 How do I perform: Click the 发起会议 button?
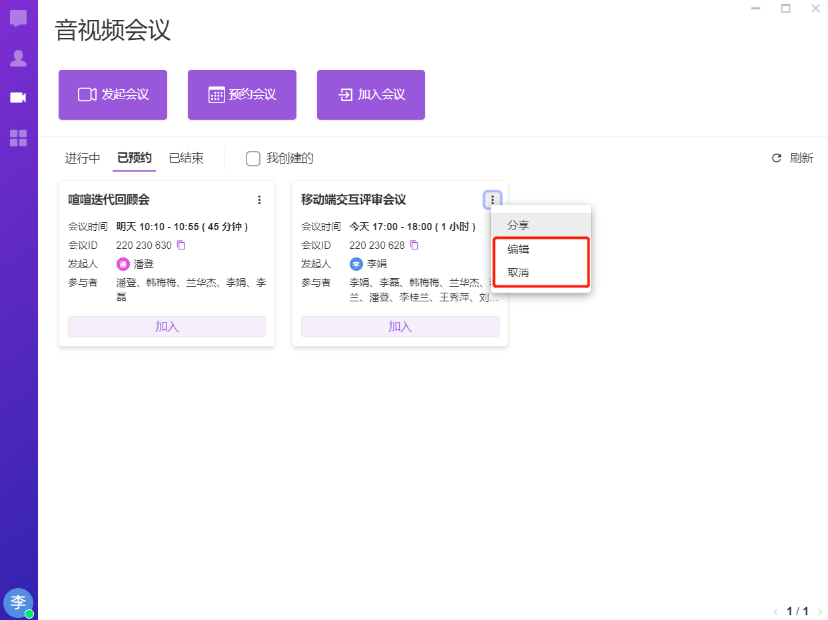[113, 95]
